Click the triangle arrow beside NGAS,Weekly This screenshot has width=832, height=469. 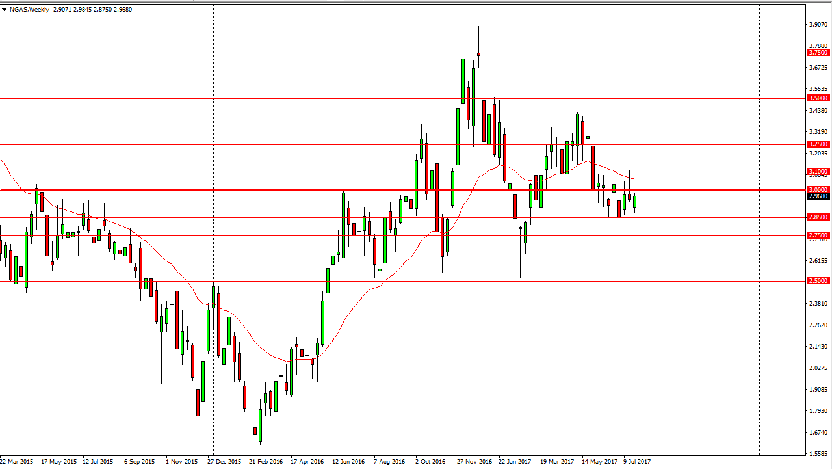5,10
